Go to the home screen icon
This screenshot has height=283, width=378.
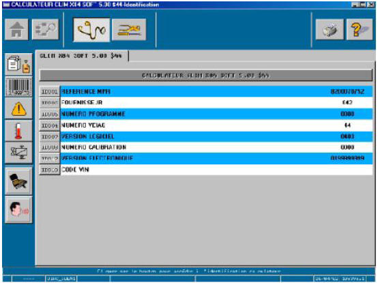(x=16, y=29)
